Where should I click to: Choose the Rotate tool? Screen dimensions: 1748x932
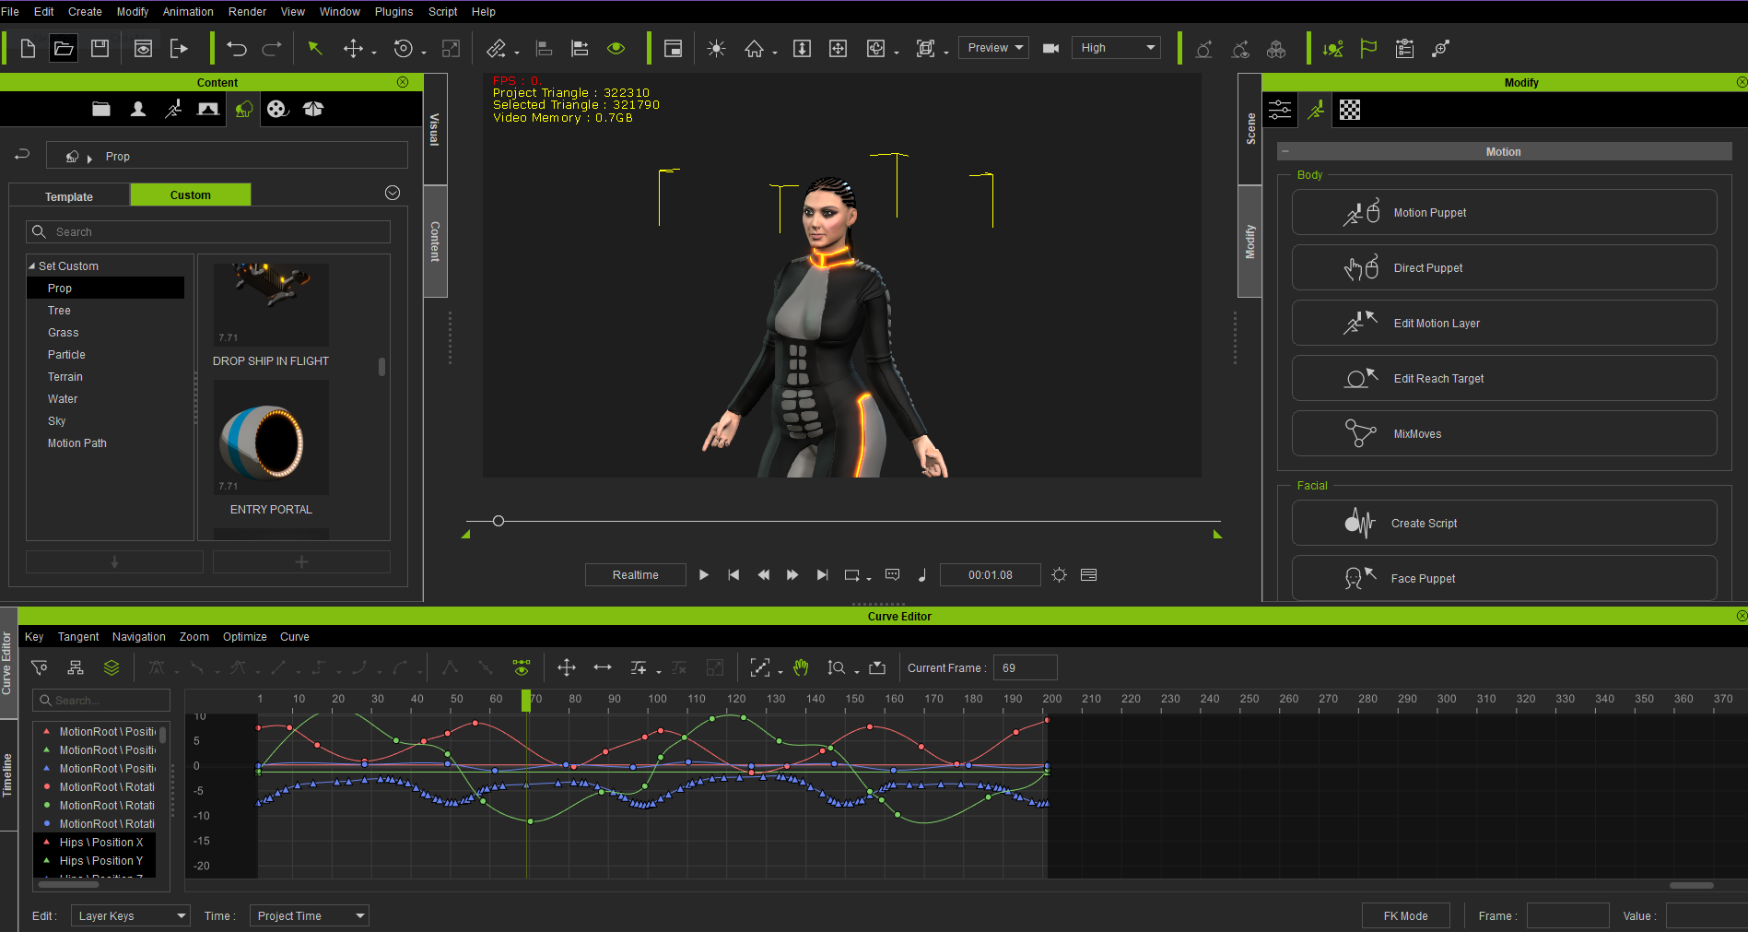tap(404, 49)
